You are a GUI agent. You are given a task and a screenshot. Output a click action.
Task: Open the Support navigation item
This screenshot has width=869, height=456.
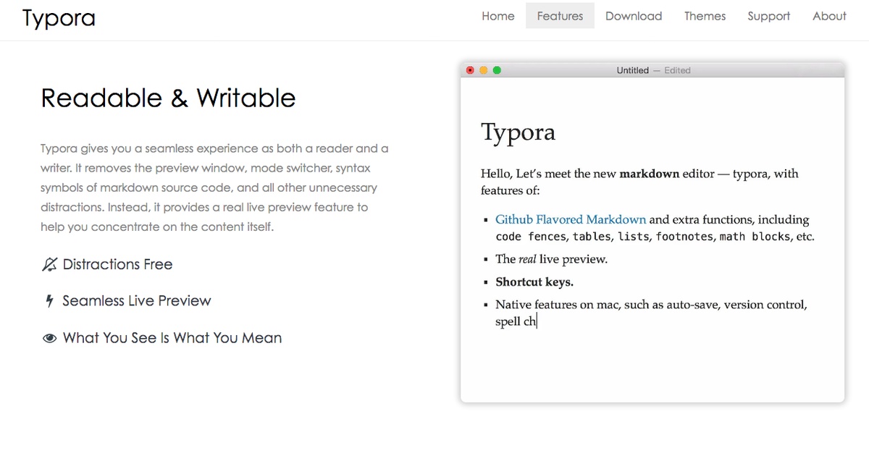pos(768,16)
